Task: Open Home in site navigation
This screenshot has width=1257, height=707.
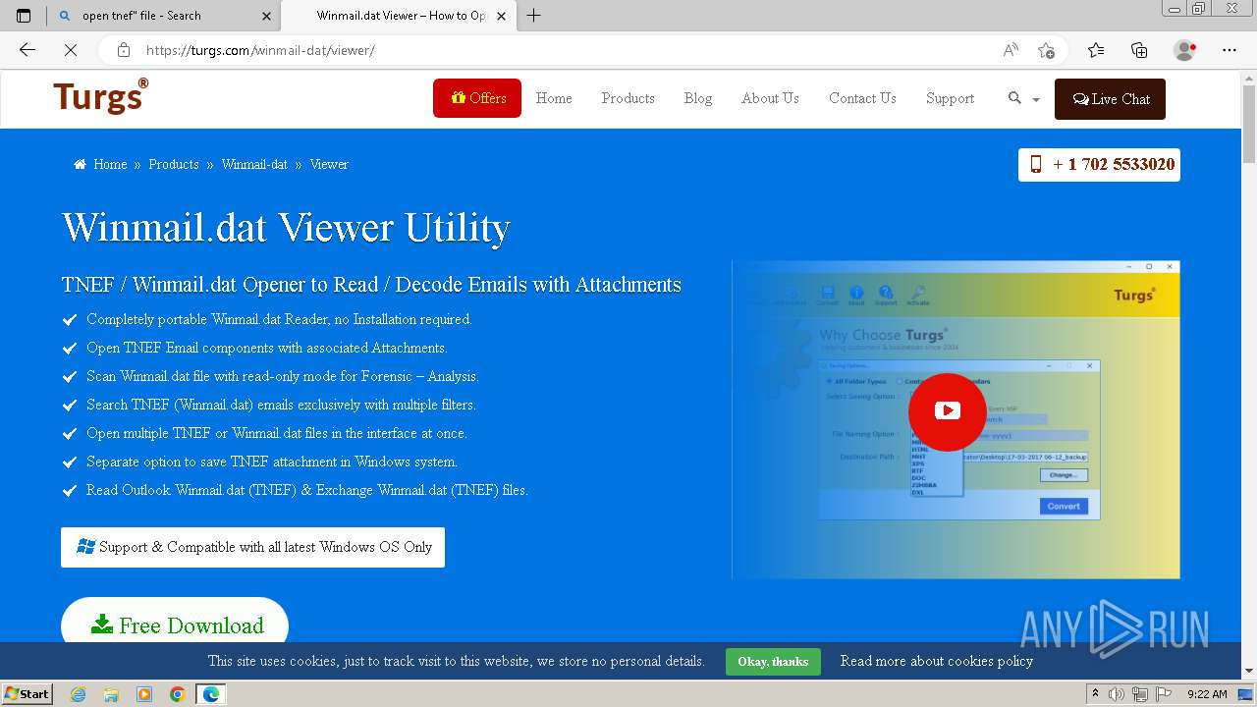Action: click(x=554, y=98)
